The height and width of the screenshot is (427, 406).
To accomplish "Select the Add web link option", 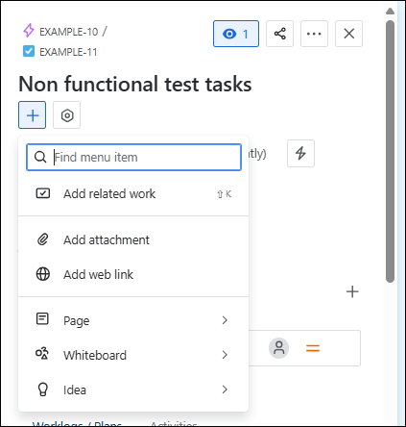I will [133, 274].
